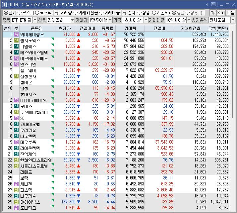237x213 pixels.
Task: Click the 신 badge icon on 두산에너빌리티 row
Action: pos(16,112)
